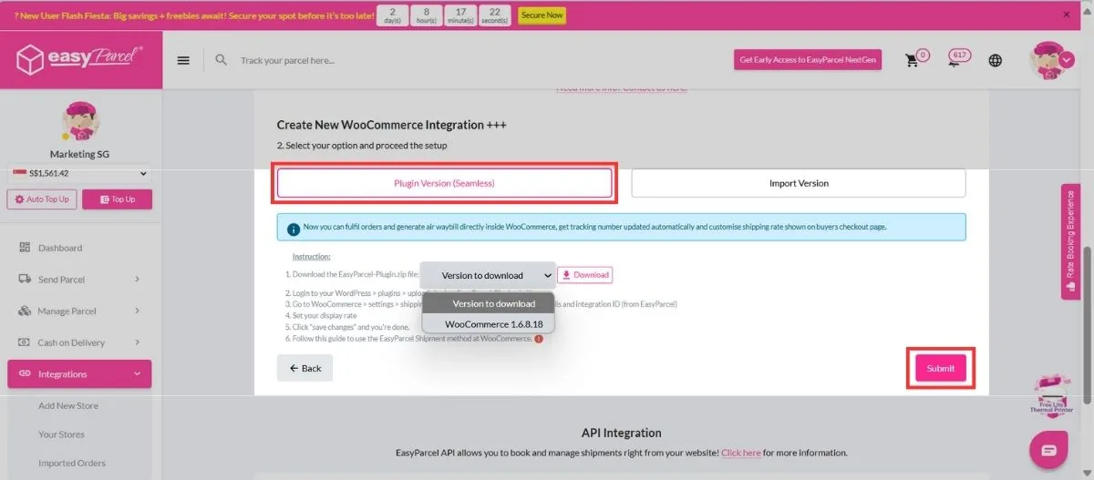Expand the Send Parcel submenu chevron
1094x480 pixels.
(137, 280)
